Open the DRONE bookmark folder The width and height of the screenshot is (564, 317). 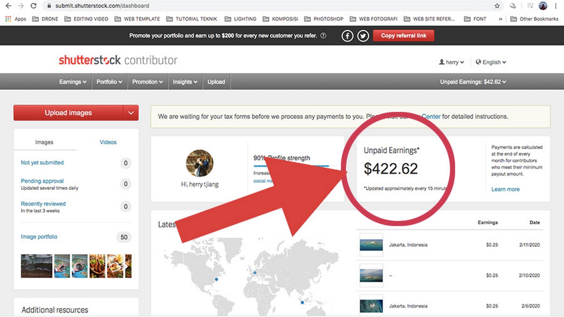coord(45,19)
